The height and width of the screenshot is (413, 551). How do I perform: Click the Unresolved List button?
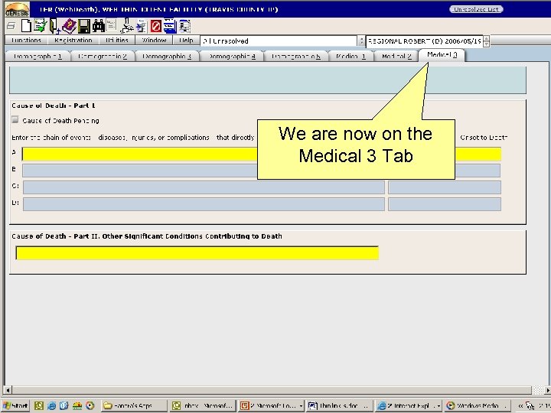pos(476,9)
